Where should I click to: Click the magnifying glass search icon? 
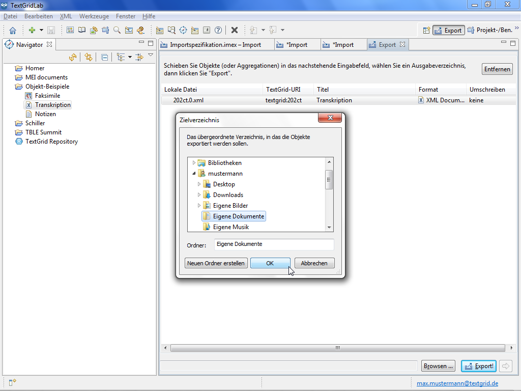[x=117, y=31]
